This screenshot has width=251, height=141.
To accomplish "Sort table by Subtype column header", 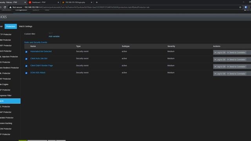I will (125, 46).
